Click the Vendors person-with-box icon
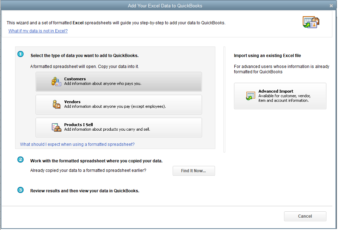This screenshot has width=338, height=230. point(56,104)
